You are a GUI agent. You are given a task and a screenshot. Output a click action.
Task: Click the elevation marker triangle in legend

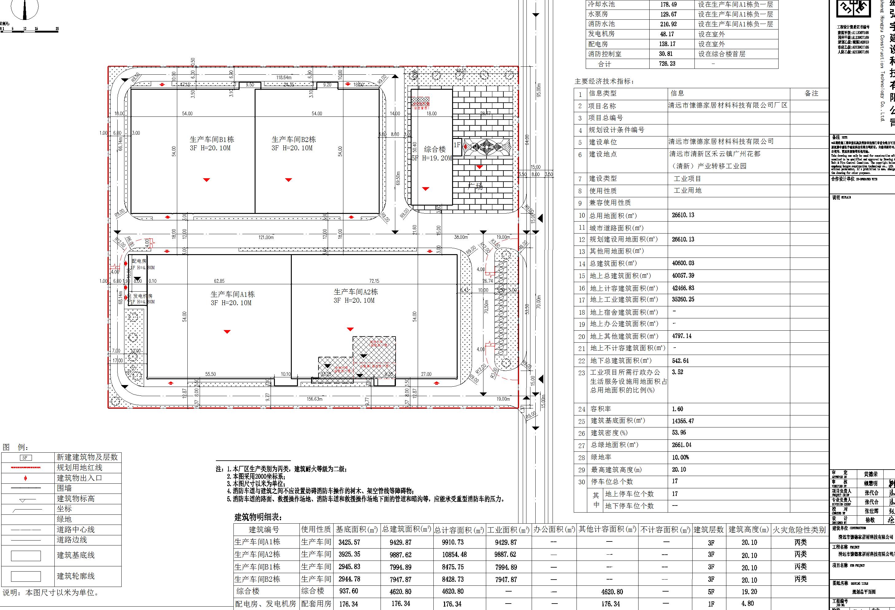pos(23,501)
